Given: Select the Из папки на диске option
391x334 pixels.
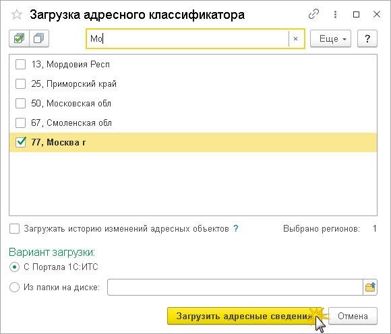Looking at the screenshot, I should (x=14, y=287).
